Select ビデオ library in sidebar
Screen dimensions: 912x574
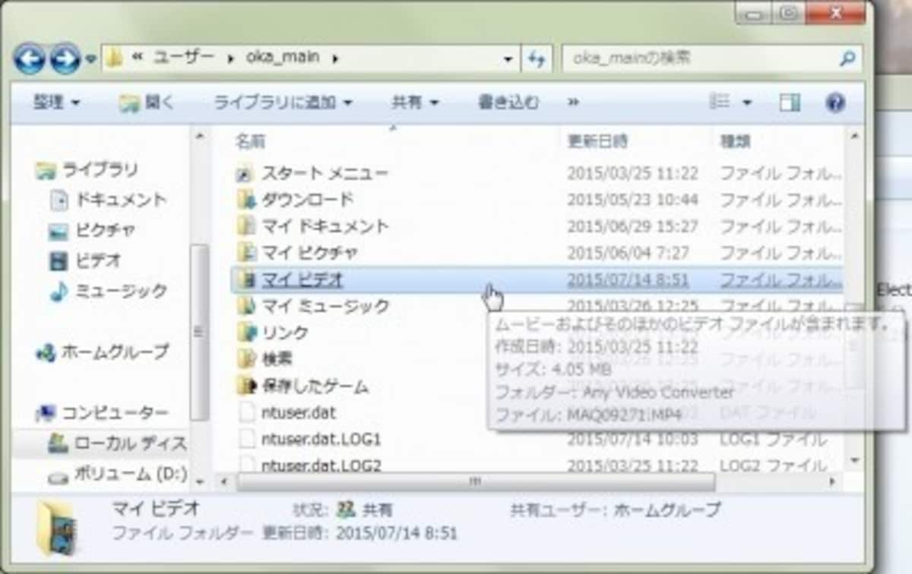(x=85, y=260)
